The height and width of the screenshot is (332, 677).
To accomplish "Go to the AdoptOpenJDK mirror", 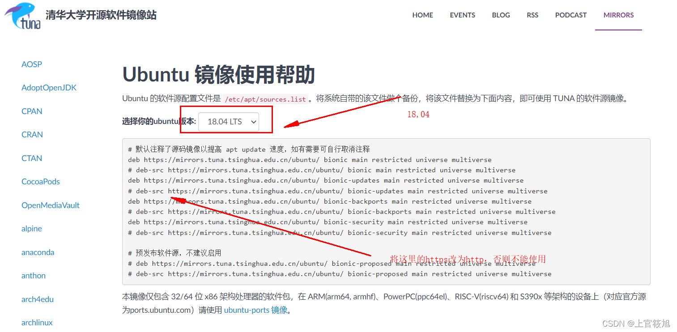I will pyautogui.click(x=49, y=87).
